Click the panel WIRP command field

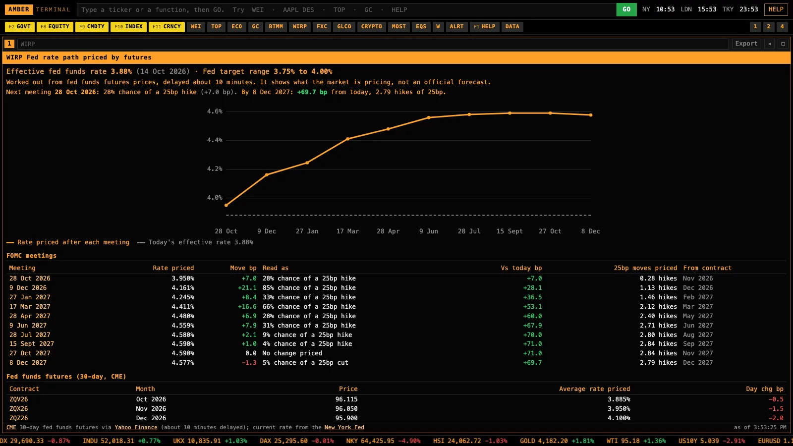click(x=373, y=44)
